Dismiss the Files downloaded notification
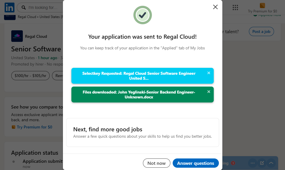This screenshot has height=170, width=285. pos(209,92)
